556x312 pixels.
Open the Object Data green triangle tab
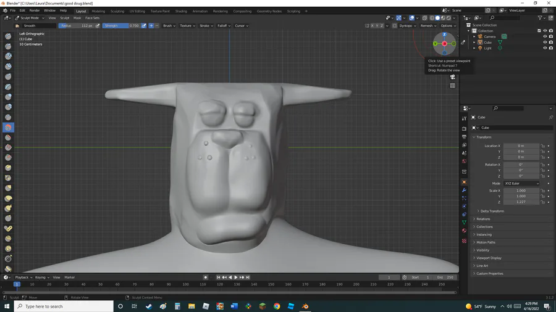pos(464,222)
